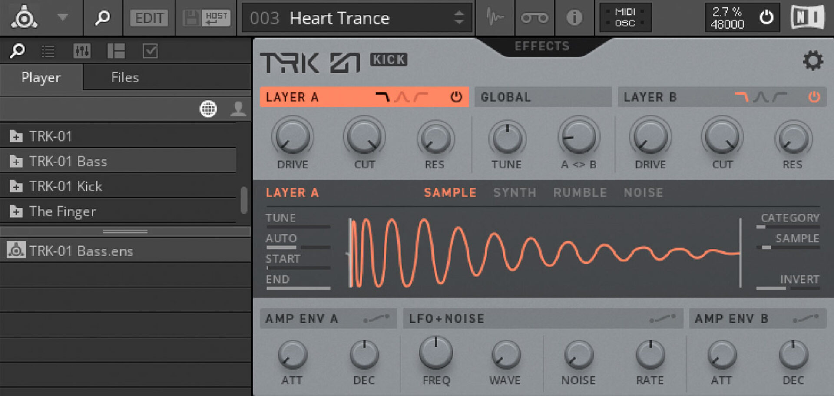Switch to the Player tab

point(41,77)
